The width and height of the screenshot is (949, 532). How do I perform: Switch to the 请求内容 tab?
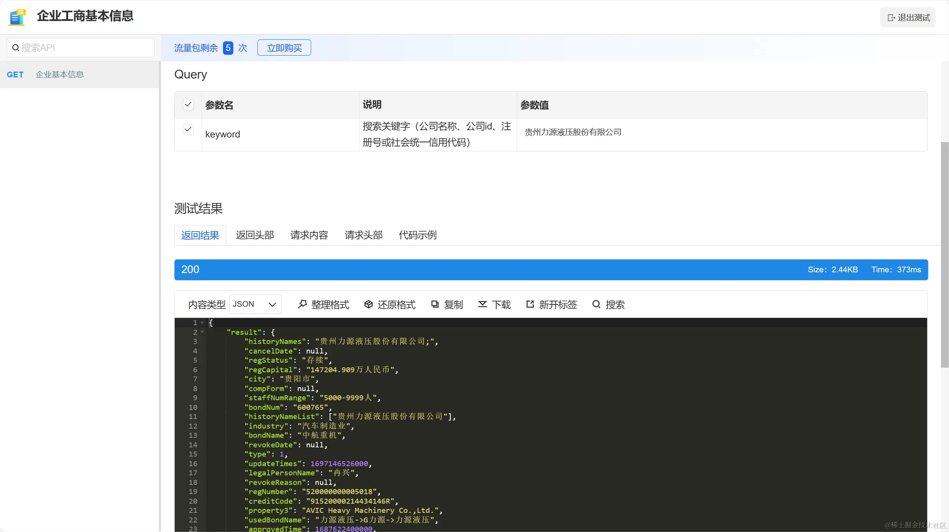click(309, 235)
